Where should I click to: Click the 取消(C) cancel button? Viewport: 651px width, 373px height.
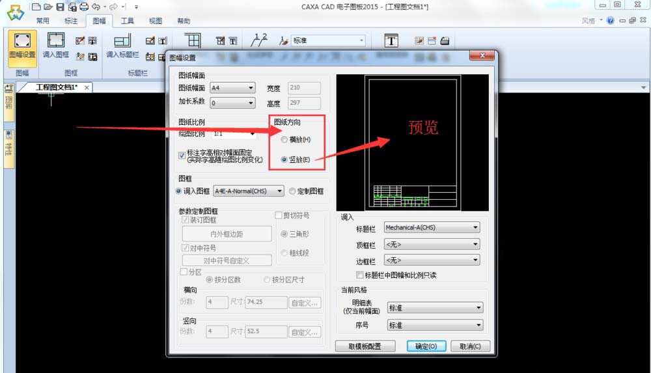471,346
